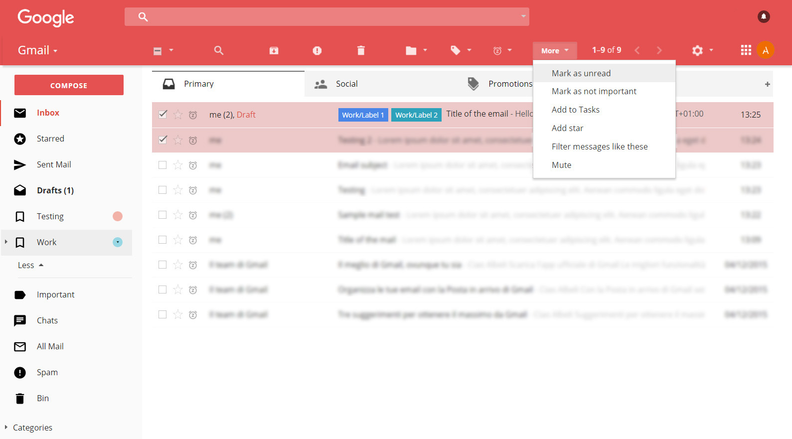This screenshot has height=439, width=792.
Task: Click the notifications bell icon
Action: [764, 16]
